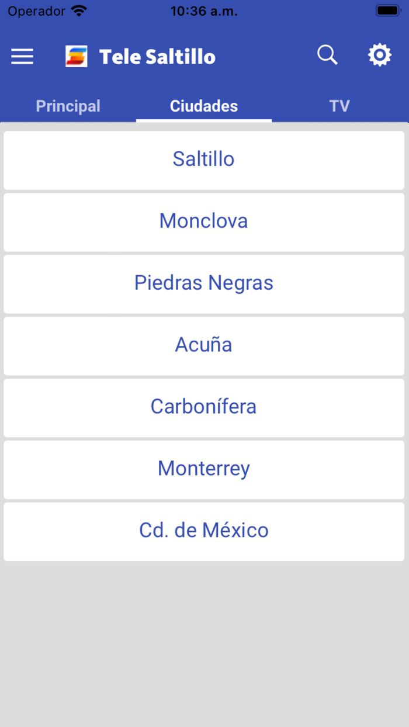Tap the battery indicator
Viewport: 409px width, 727px height.
[388, 9]
